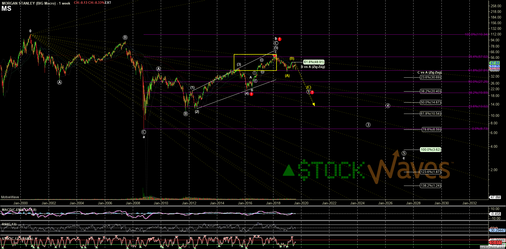Select the 38.2%(20.40) Fibonacci label
Screen dimensions: 506x249
pos(431,91)
